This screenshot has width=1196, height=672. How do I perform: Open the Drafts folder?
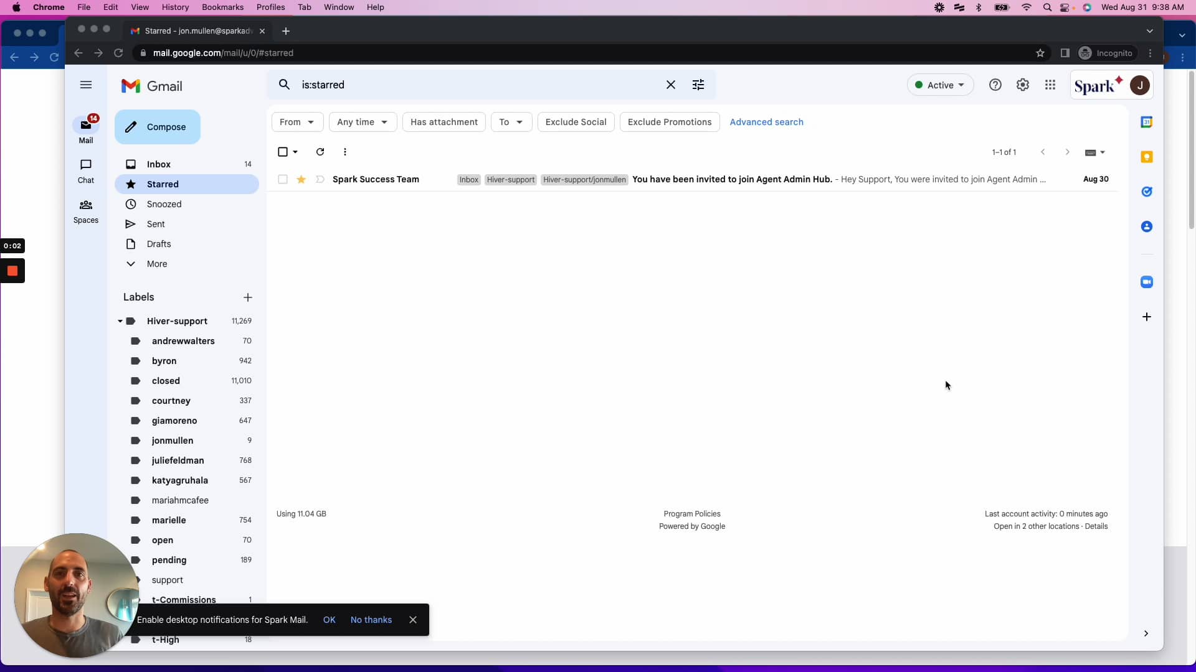(x=187, y=244)
